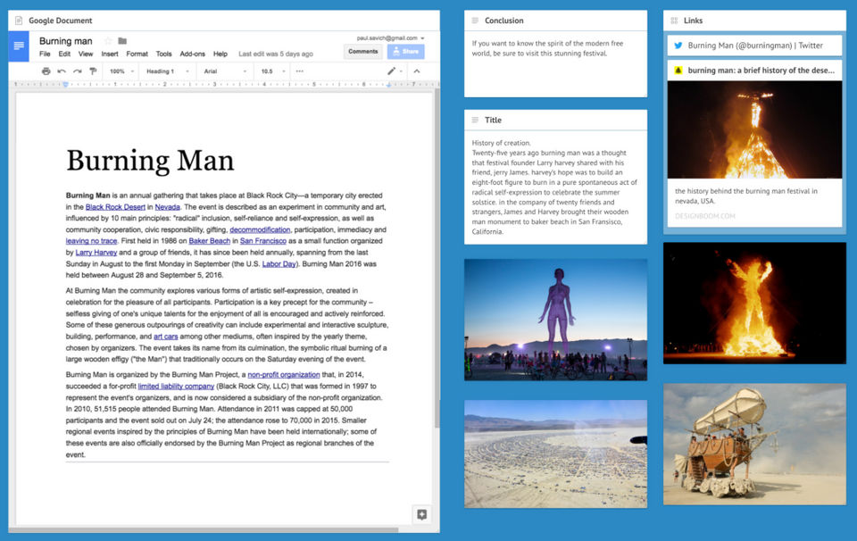Open the Burning Man (@burningman) Twitter link
Viewport: 857px width, 541px height.
coord(755,46)
